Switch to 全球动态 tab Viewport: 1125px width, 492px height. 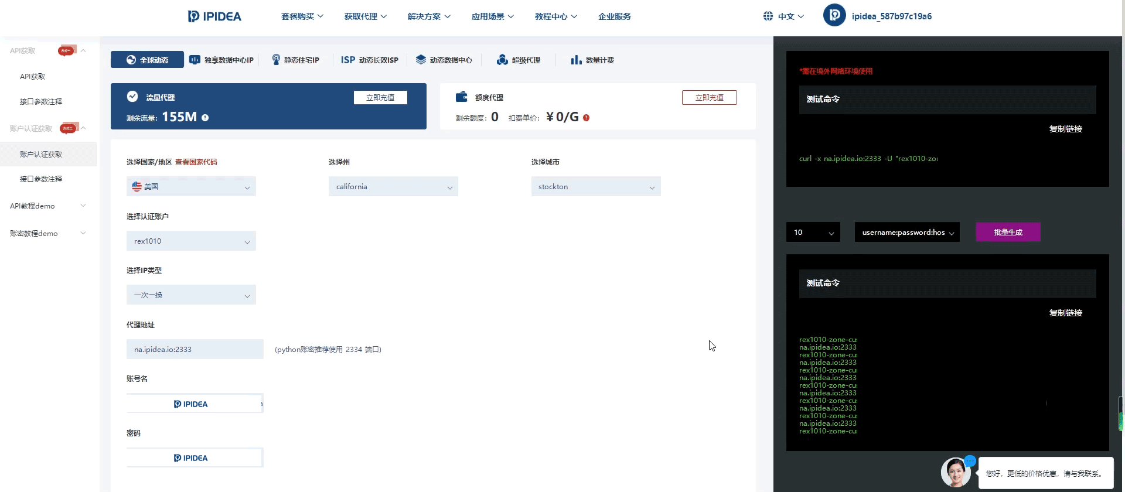click(147, 60)
